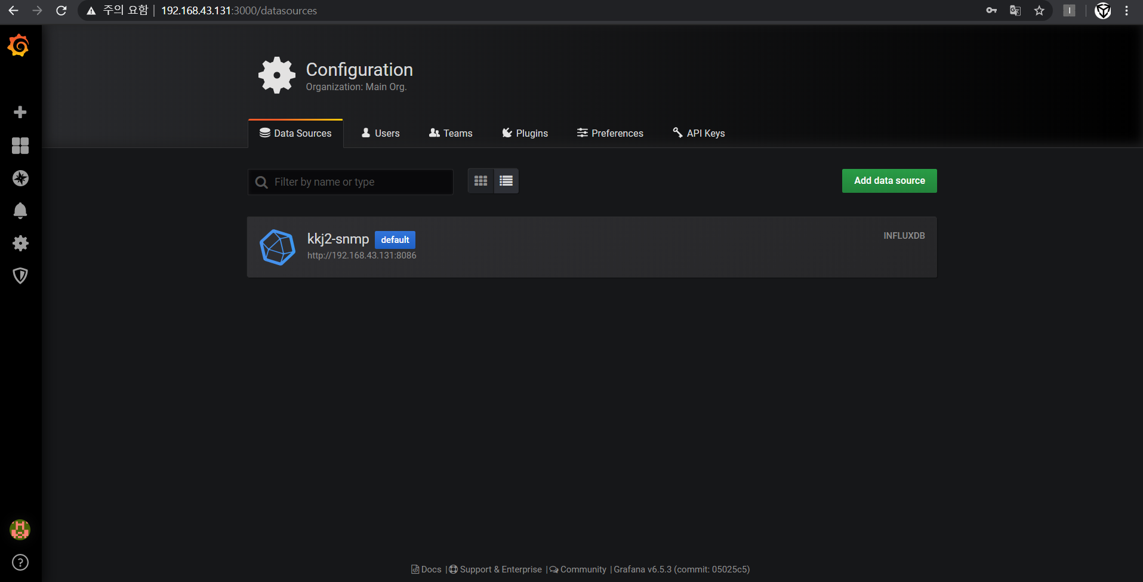Click the Grafana logo home icon
The height and width of the screenshot is (582, 1143).
click(x=19, y=45)
